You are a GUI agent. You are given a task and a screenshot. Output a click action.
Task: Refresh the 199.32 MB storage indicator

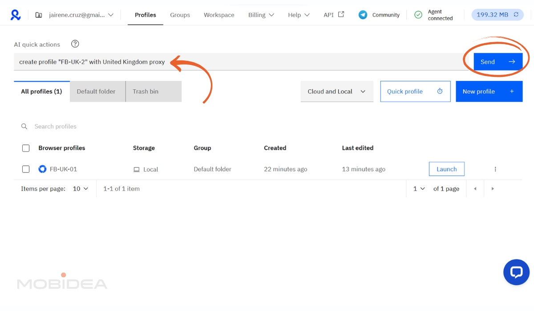516,14
